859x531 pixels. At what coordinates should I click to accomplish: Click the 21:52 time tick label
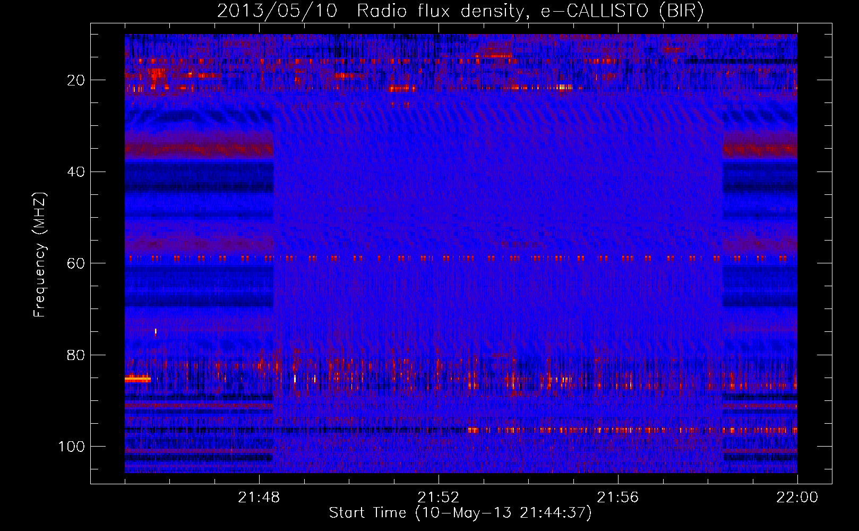tap(439, 498)
